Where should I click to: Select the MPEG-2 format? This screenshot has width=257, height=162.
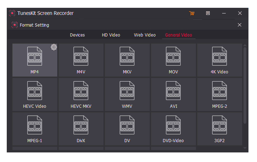point(219,94)
